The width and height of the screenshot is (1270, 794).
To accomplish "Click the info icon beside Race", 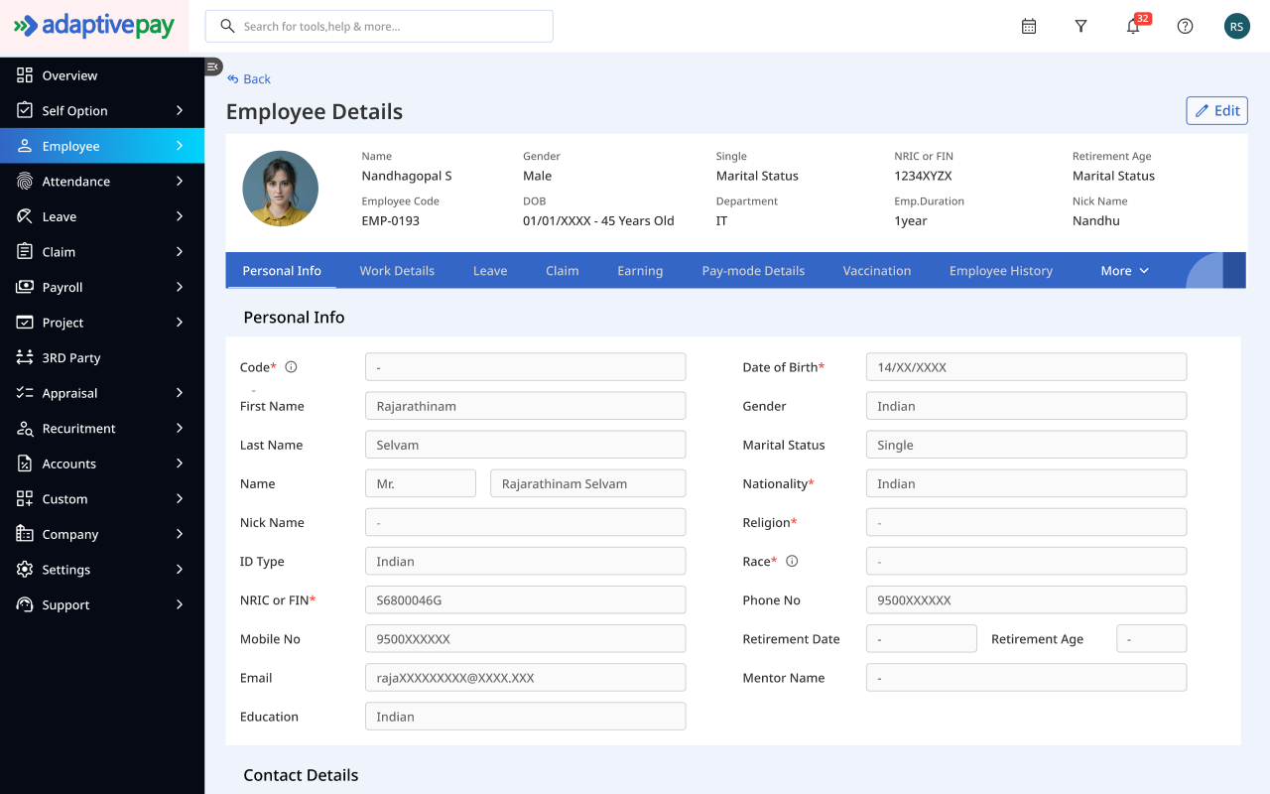I will [x=792, y=561].
